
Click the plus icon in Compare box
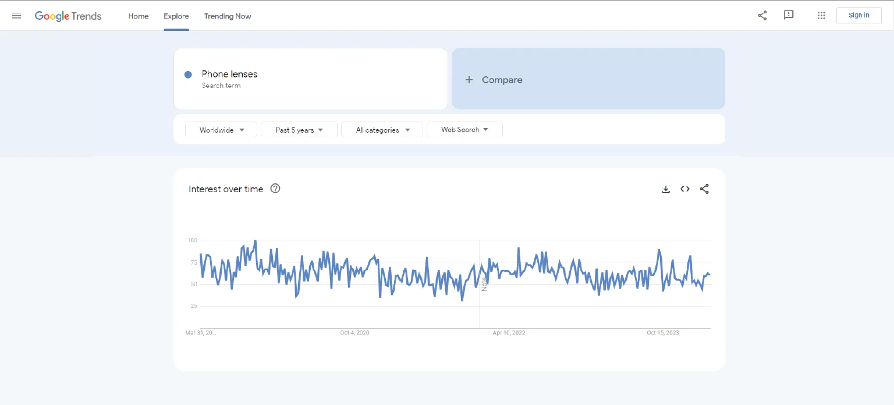469,80
